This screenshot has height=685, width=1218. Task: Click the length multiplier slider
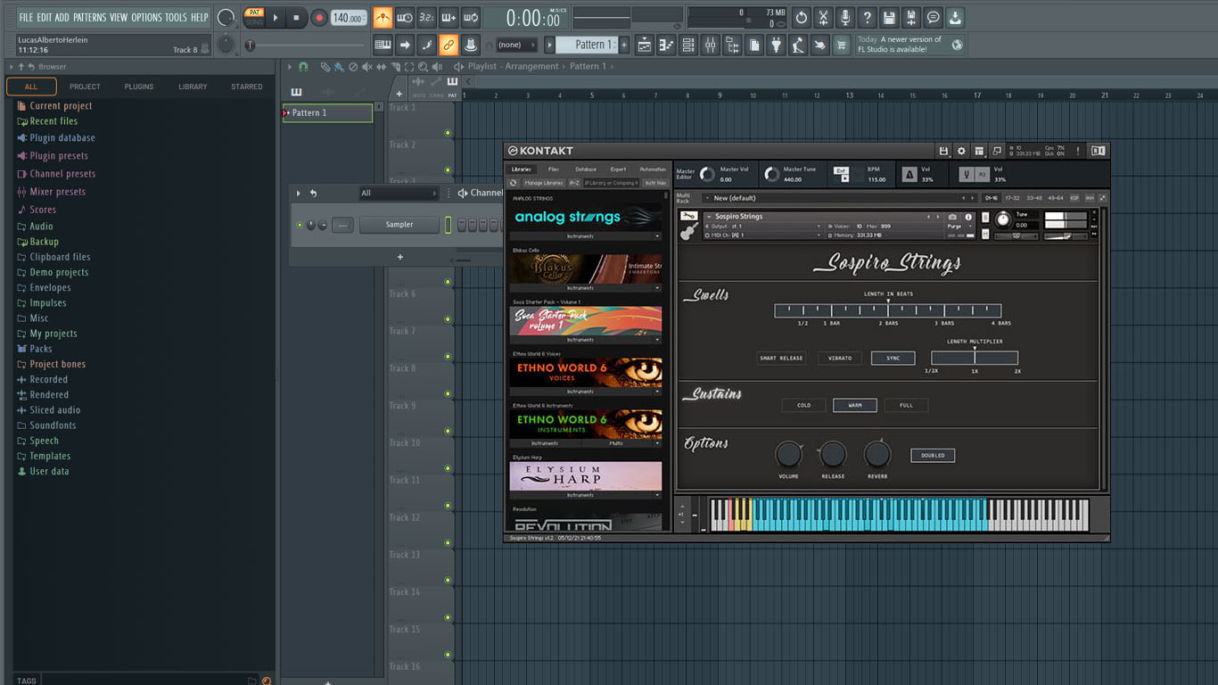tap(975, 358)
